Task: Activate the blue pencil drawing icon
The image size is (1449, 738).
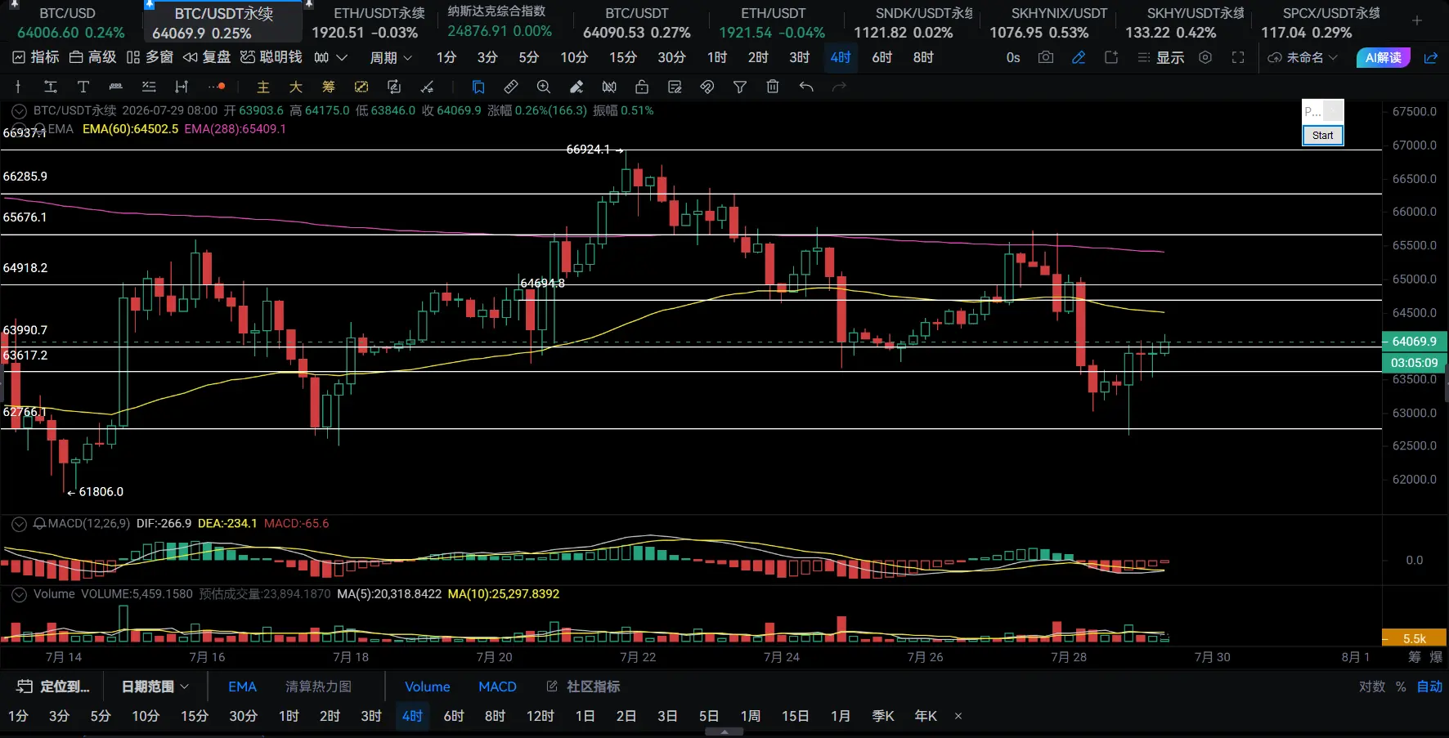Action: (1079, 57)
